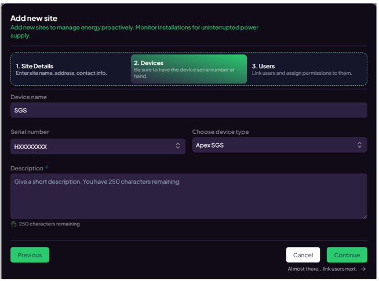Jump to step 3. Users
The image size is (379, 281).
307,70
